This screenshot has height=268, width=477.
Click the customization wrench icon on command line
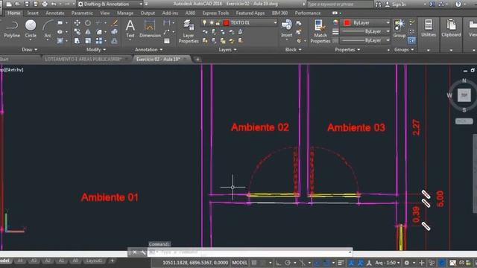[143, 252]
